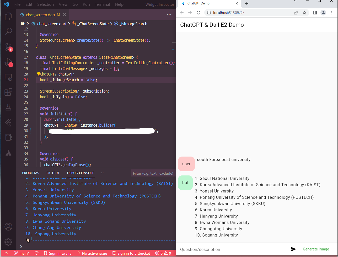Click the Generate Image button
The width and height of the screenshot is (338, 257).
coord(316,249)
